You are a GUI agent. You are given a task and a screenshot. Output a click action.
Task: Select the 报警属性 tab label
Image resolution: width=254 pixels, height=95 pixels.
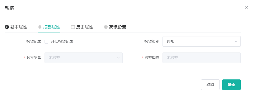52,27
